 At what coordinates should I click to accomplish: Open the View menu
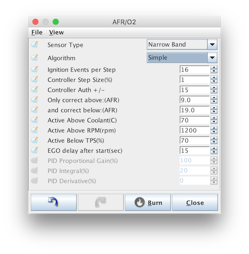(x=56, y=32)
